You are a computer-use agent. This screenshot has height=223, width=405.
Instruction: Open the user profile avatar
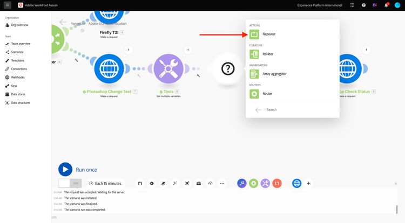point(397,5)
